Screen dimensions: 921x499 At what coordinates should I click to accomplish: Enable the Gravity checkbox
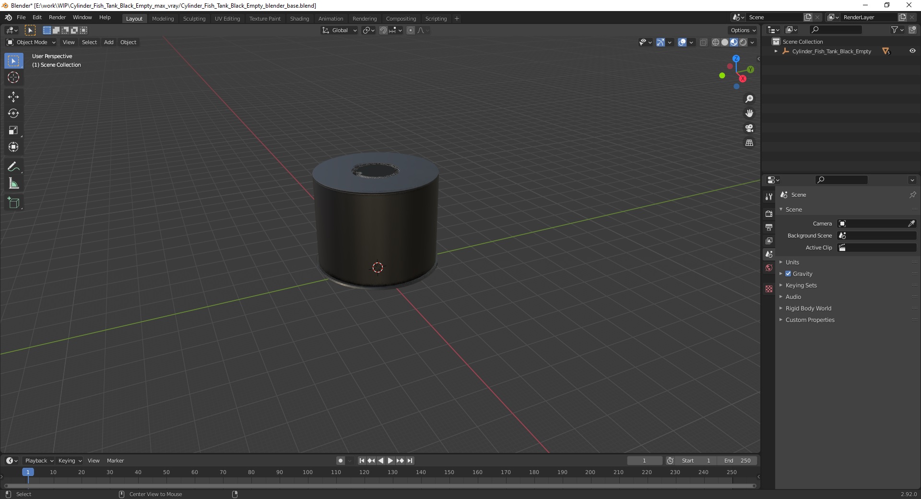click(x=788, y=273)
